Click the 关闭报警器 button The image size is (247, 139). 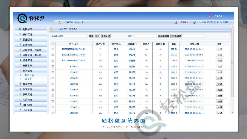click(x=176, y=36)
